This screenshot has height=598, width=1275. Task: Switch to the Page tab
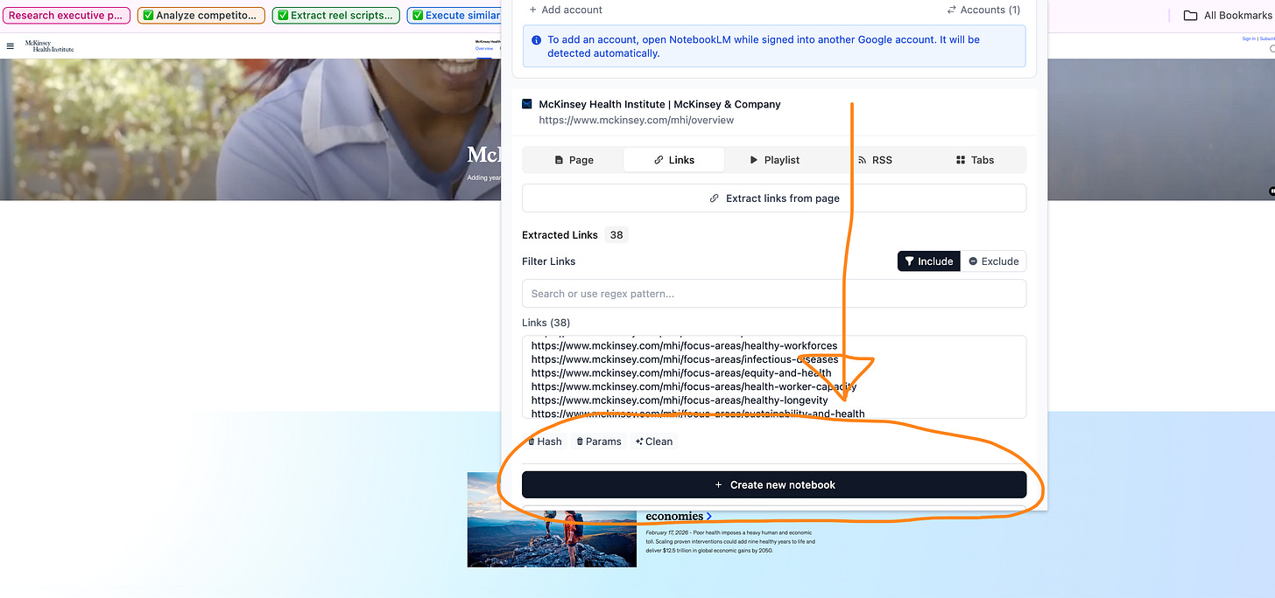[574, 160]
